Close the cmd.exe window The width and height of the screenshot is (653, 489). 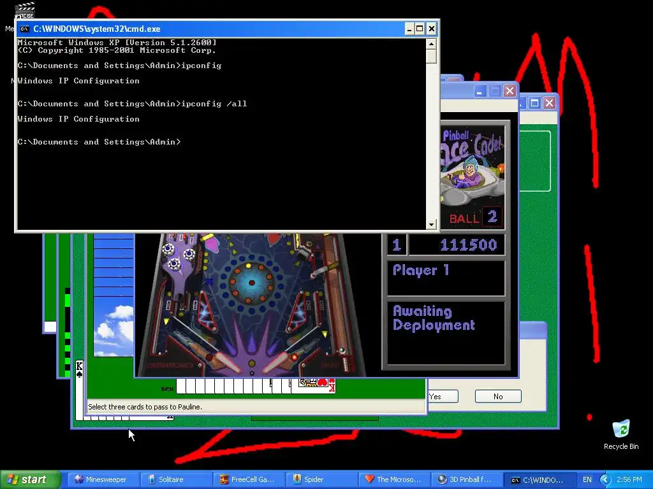click(x=432, y=29)
